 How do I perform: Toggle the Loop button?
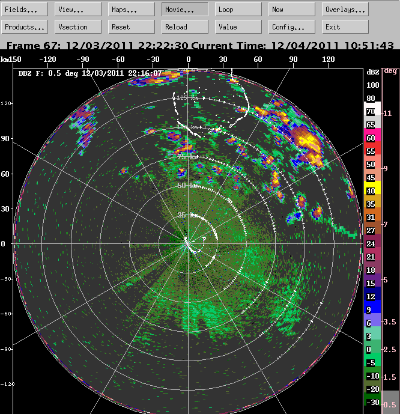coord(238,10)
